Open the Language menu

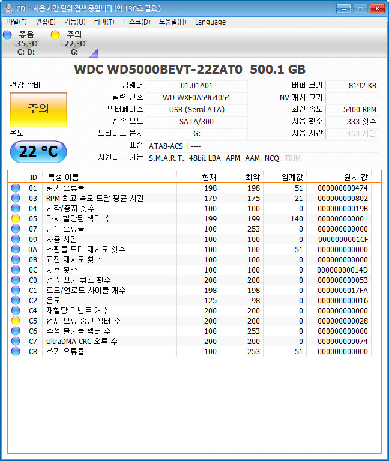tap(210, 22)
